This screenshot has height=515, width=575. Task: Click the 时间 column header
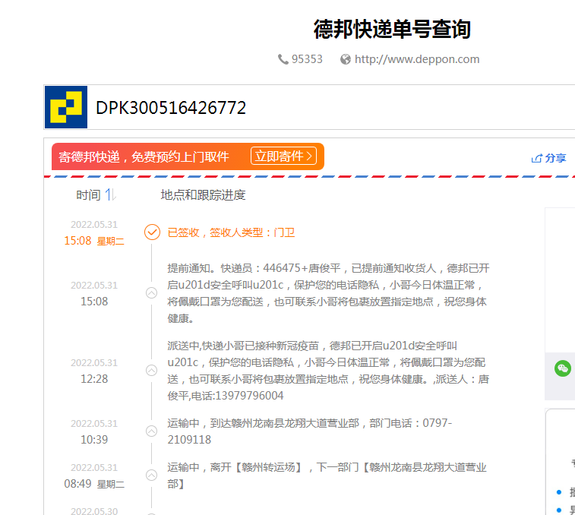[88, 194]
